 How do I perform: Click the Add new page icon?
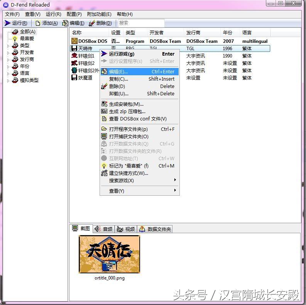point(38,23)
